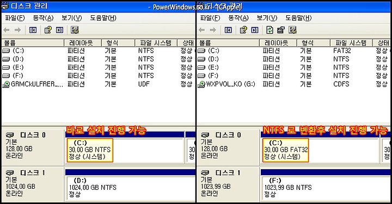The width and height of the screenshot is (392, 204).
Task: Select (C:) FAT32 volume row in right window
Action: pyautogui.click(x=294, y=51)
